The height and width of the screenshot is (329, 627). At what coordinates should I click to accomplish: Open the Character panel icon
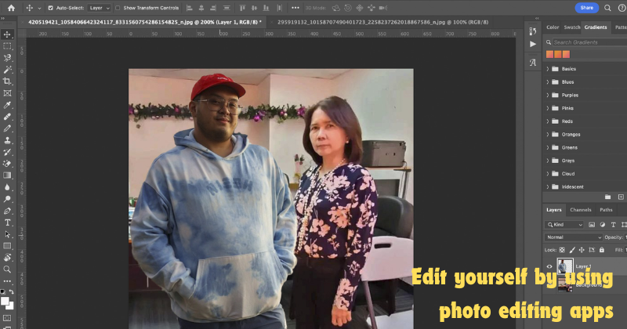click(533, 63)
